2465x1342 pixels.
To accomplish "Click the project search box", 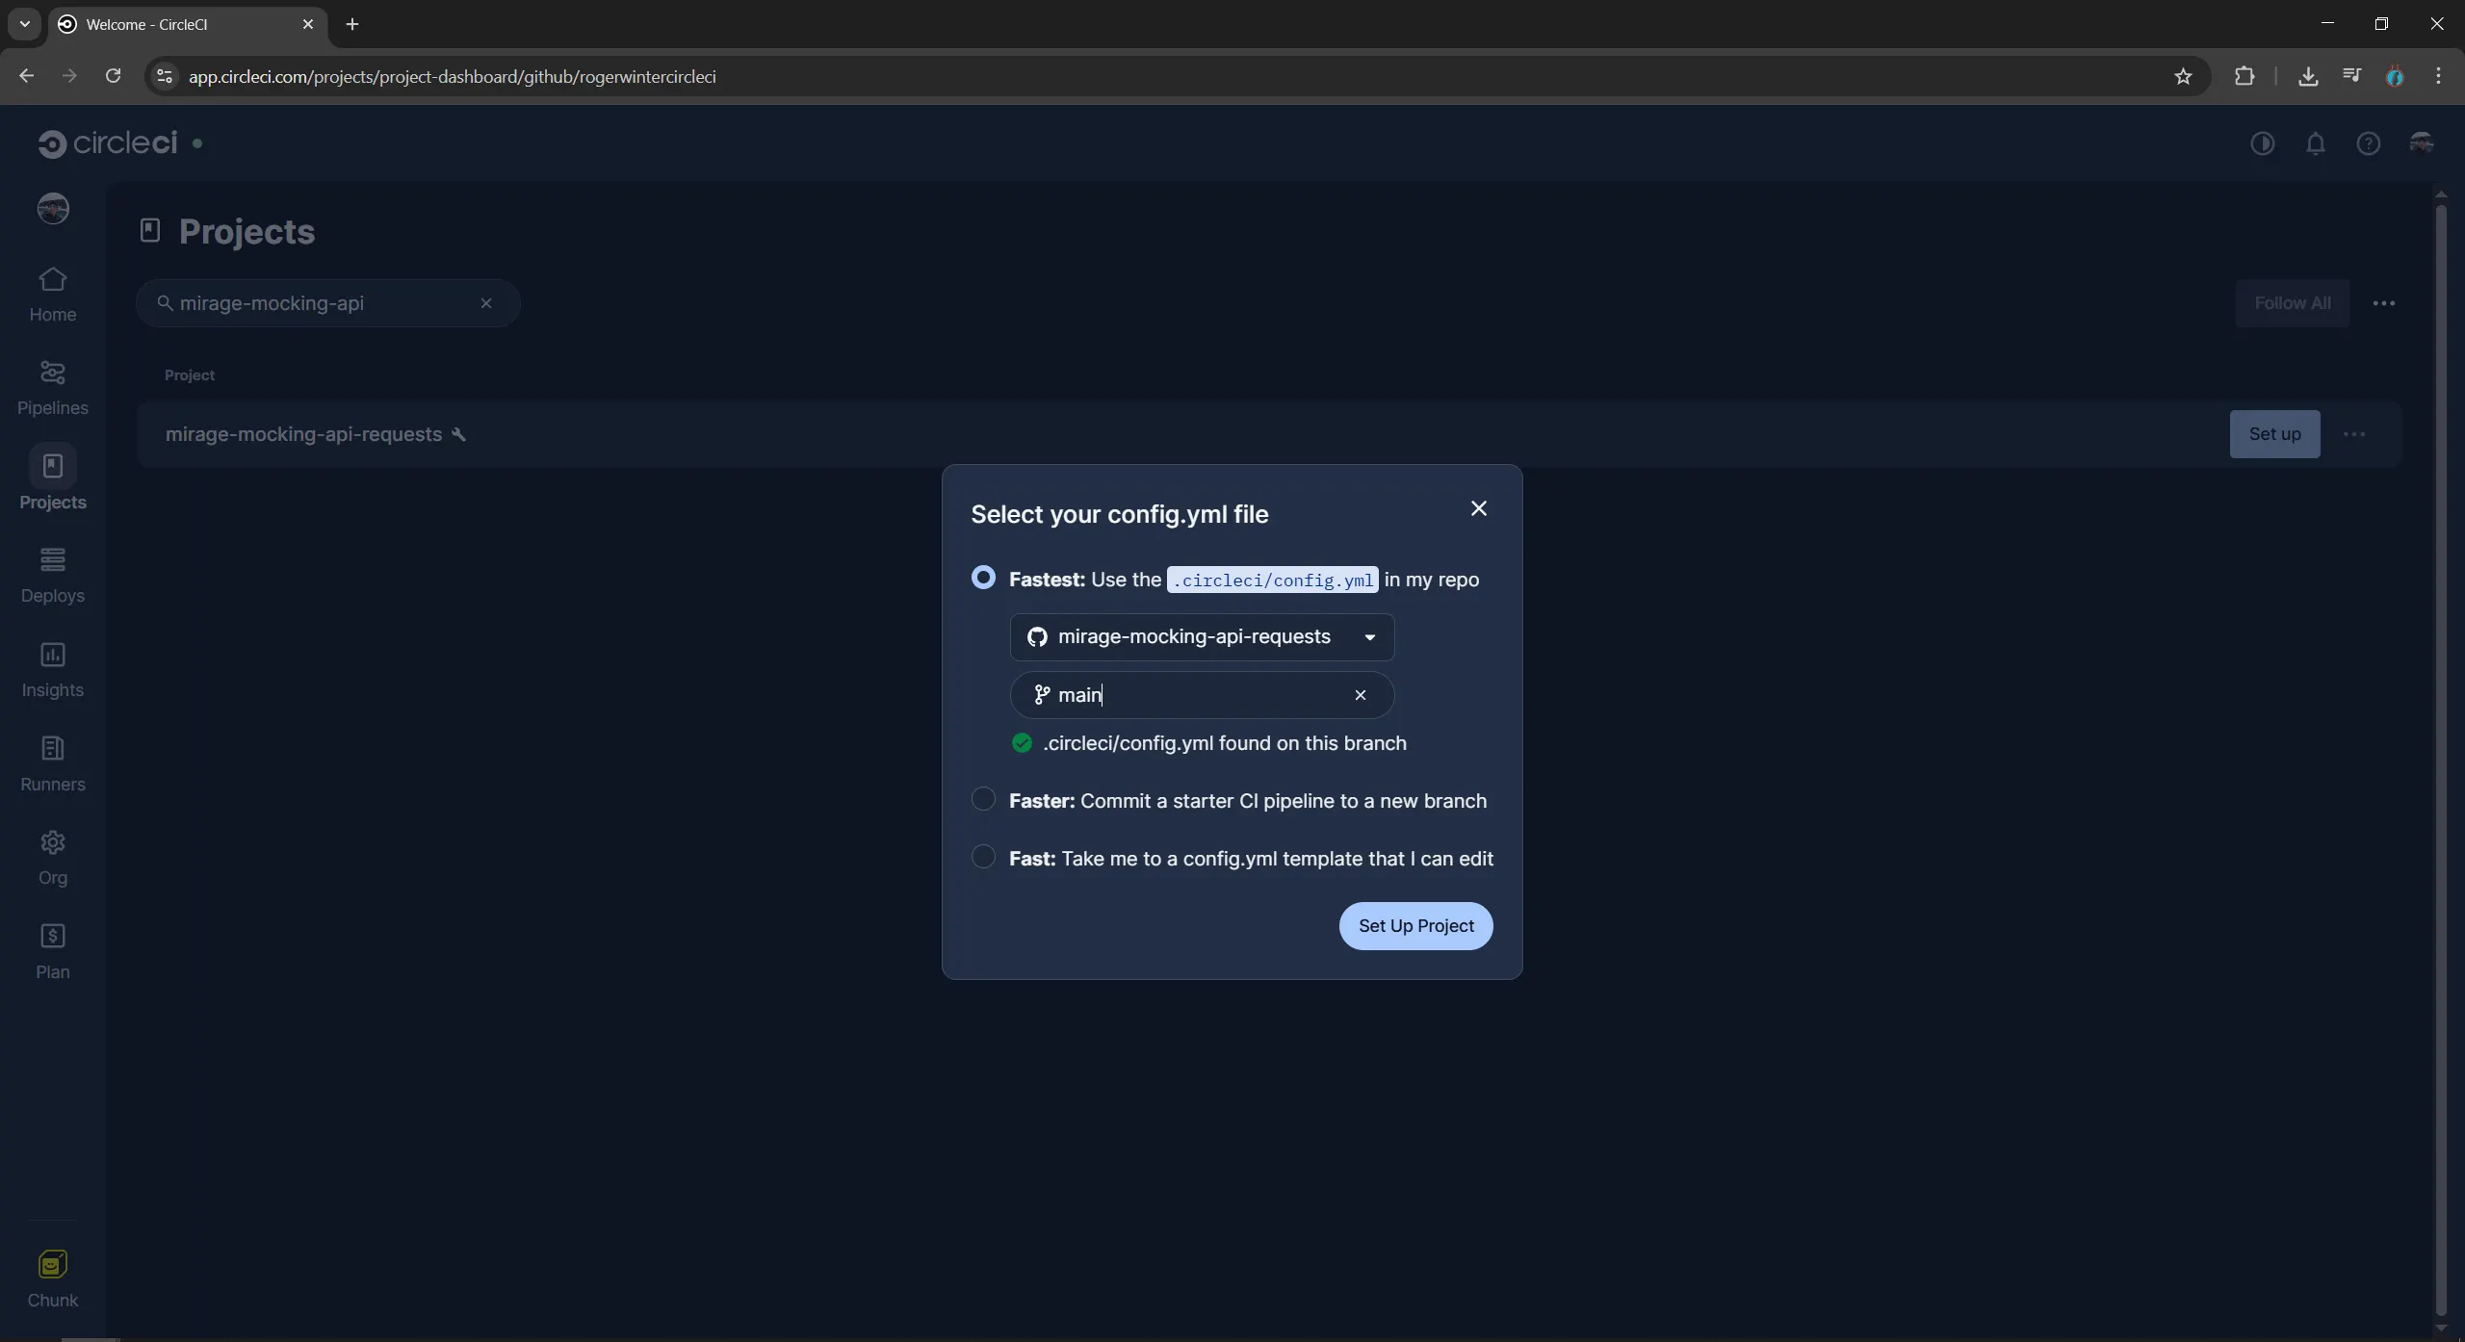I will (x=327, y=303).
